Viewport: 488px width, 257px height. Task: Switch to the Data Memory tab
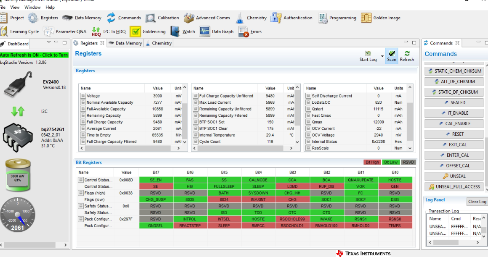125,43
